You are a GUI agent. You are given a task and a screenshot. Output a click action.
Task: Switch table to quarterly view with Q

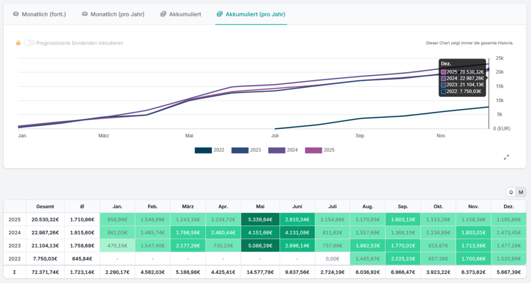point(511,192)
